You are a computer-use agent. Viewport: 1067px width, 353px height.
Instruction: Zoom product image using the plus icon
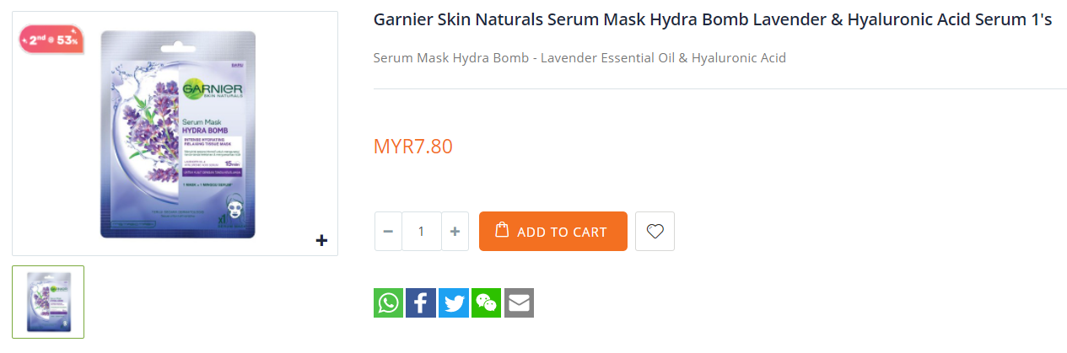coord(321,240)
